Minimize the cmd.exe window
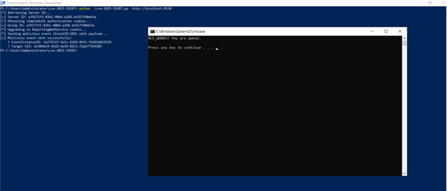447x191 pixels. point(372,31)
